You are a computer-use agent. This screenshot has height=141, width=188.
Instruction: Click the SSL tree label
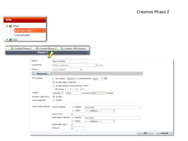(15, 39)
